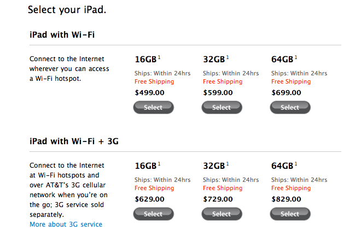Pick the 64GB Wi-Fi + 3G iPad for $829.00

(290, 214)
